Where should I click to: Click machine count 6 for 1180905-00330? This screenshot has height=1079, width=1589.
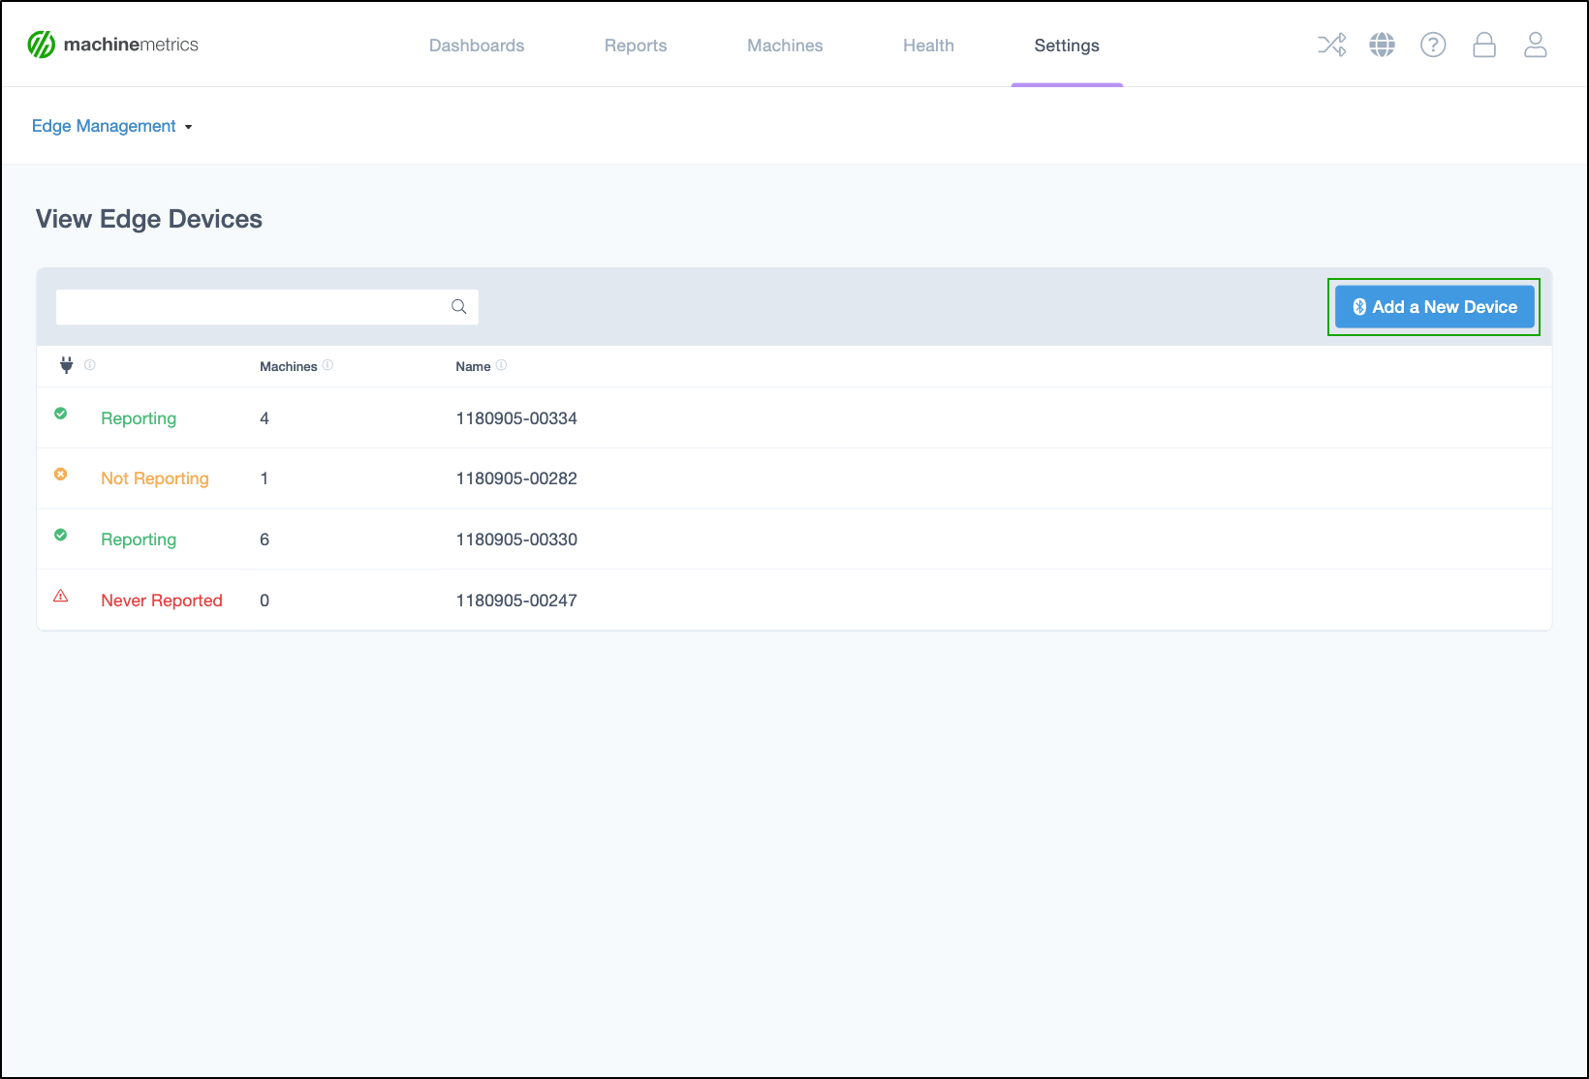coord(265,539)
